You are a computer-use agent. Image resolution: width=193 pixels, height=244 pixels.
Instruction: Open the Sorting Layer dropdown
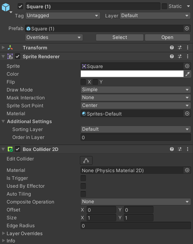(x=136, y=129)
